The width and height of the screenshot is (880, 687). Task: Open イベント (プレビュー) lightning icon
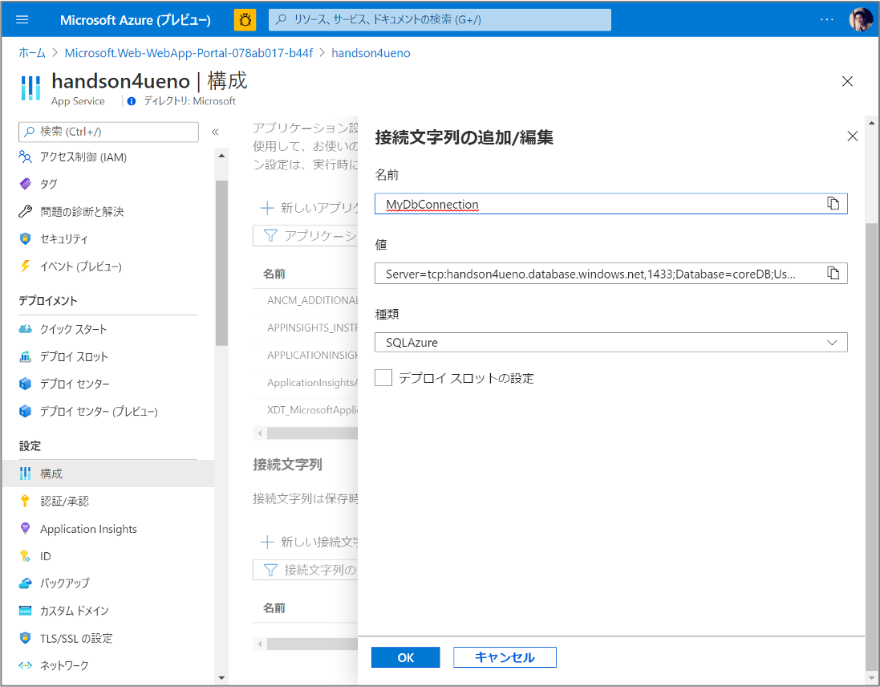[25, 266]
